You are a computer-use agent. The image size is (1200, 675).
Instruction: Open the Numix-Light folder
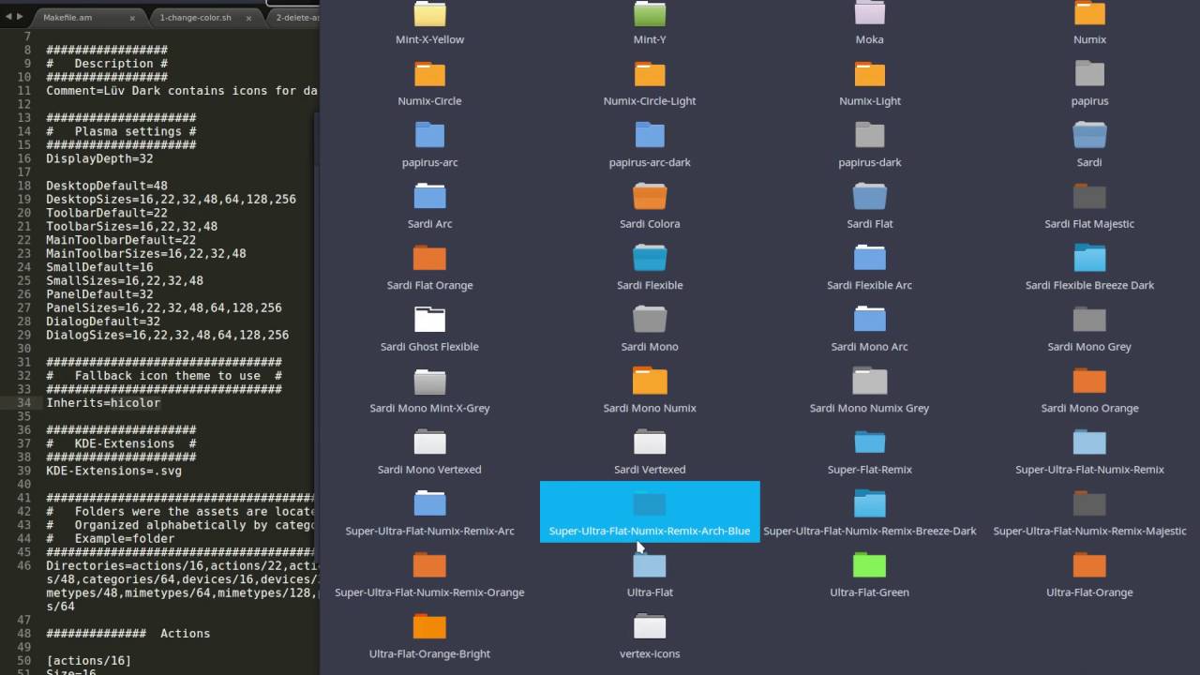(x=869, y=74)
